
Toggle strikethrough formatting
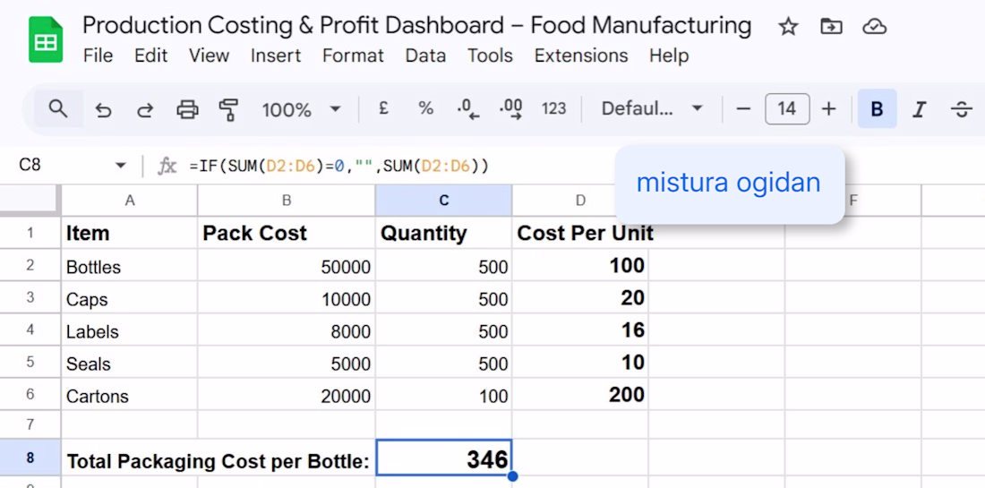tap(962, 109)
